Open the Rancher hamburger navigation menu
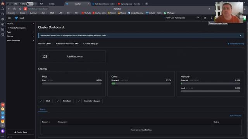The width and height of the screenshot is (248, 139). pyautogui.click(x=9, y=18)
